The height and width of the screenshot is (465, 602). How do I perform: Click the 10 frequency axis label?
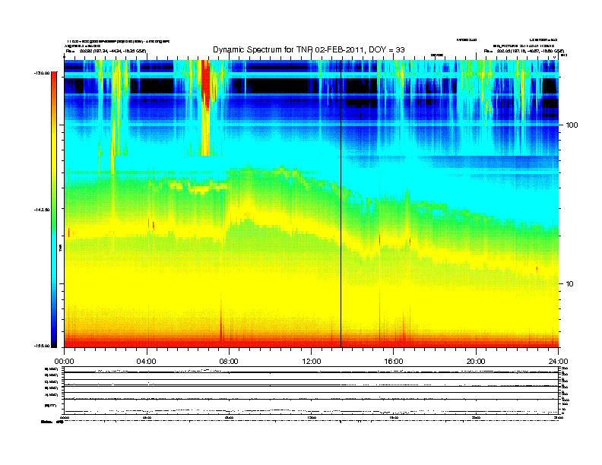(x=570, y=284)
